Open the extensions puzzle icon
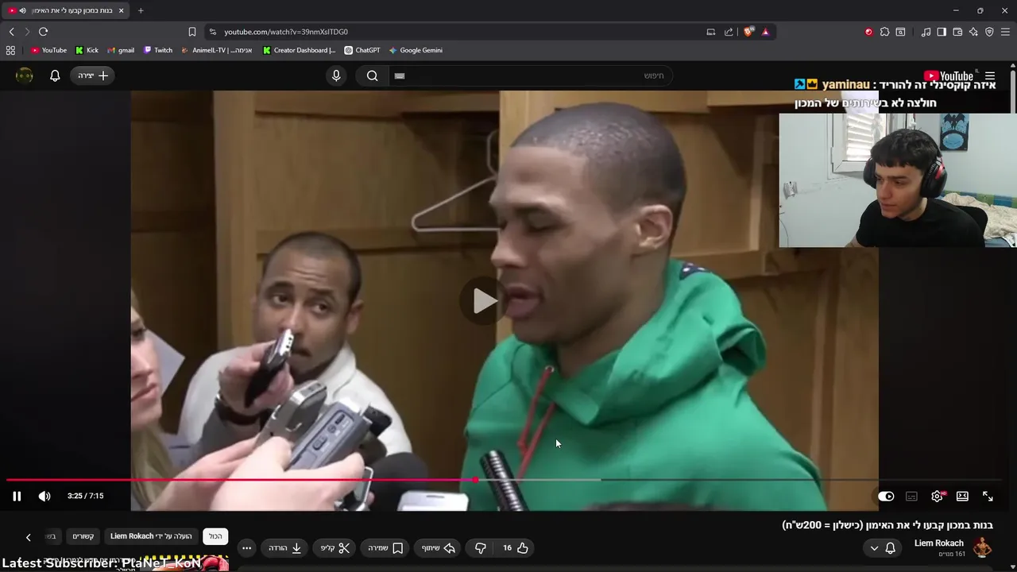 (884, 32)
